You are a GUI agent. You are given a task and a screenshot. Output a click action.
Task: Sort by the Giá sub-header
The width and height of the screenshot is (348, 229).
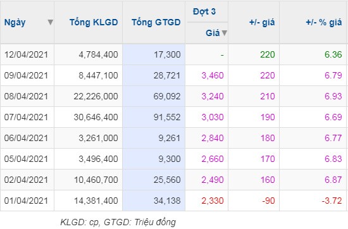[x=213, y=33]
